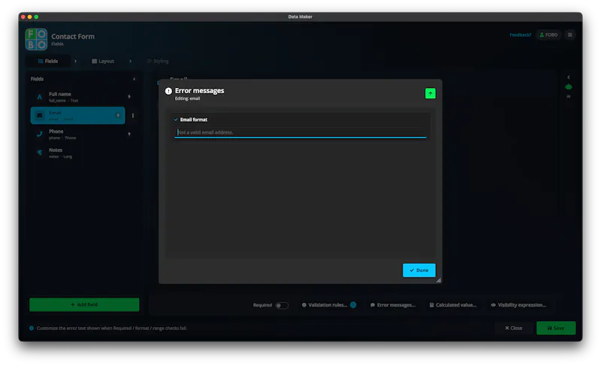Image resolution: width=601 pixels, height=366 pixels.
Task: Click the chevron between the Fields and Layout tabs
Action: coord(75,61)
